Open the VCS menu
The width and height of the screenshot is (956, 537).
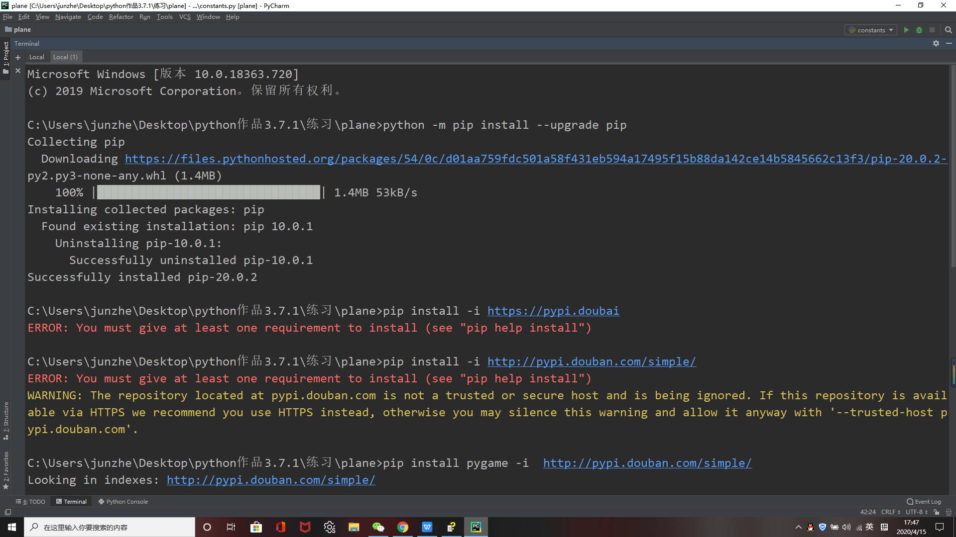tap(185, 17)
